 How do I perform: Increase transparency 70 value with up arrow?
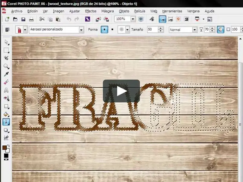pos(212,28)
